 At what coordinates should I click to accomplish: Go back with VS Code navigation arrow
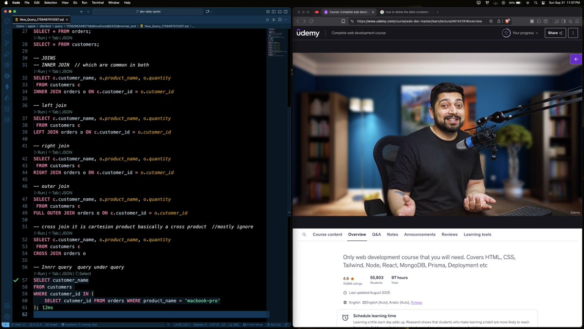82,11
